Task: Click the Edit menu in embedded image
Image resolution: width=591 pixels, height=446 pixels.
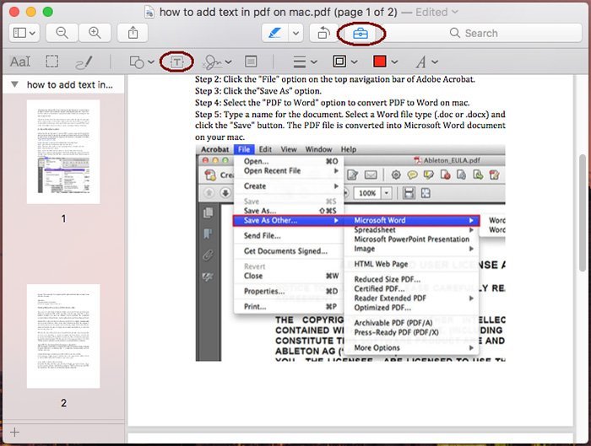Action: coord(265,149)
